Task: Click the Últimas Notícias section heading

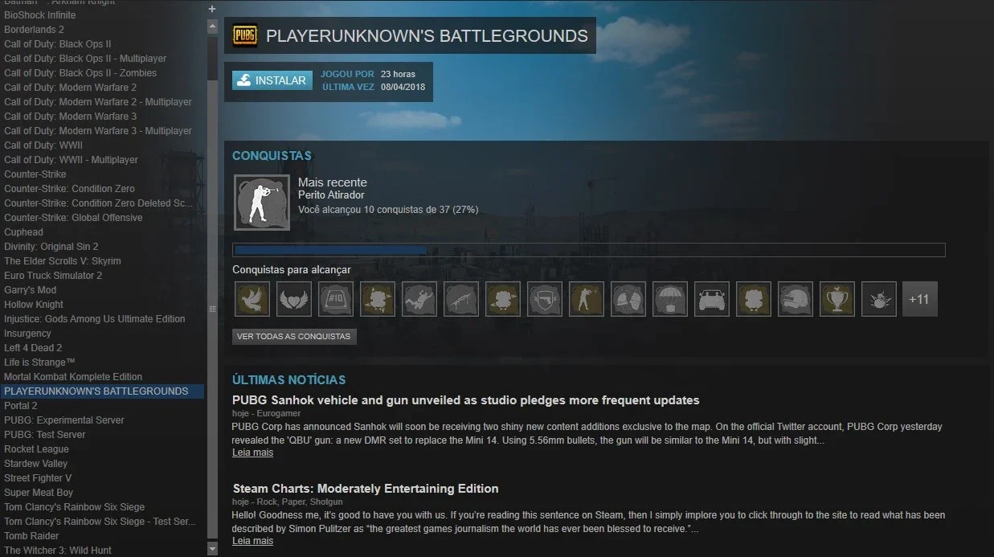Action: pos(289,379)
